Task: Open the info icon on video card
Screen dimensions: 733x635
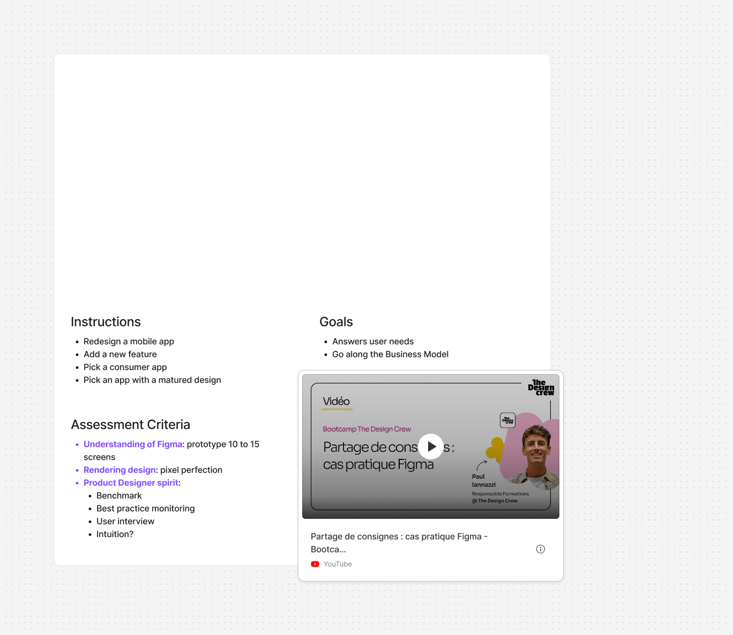Action: pyautogui.click(x=541, y=549)
